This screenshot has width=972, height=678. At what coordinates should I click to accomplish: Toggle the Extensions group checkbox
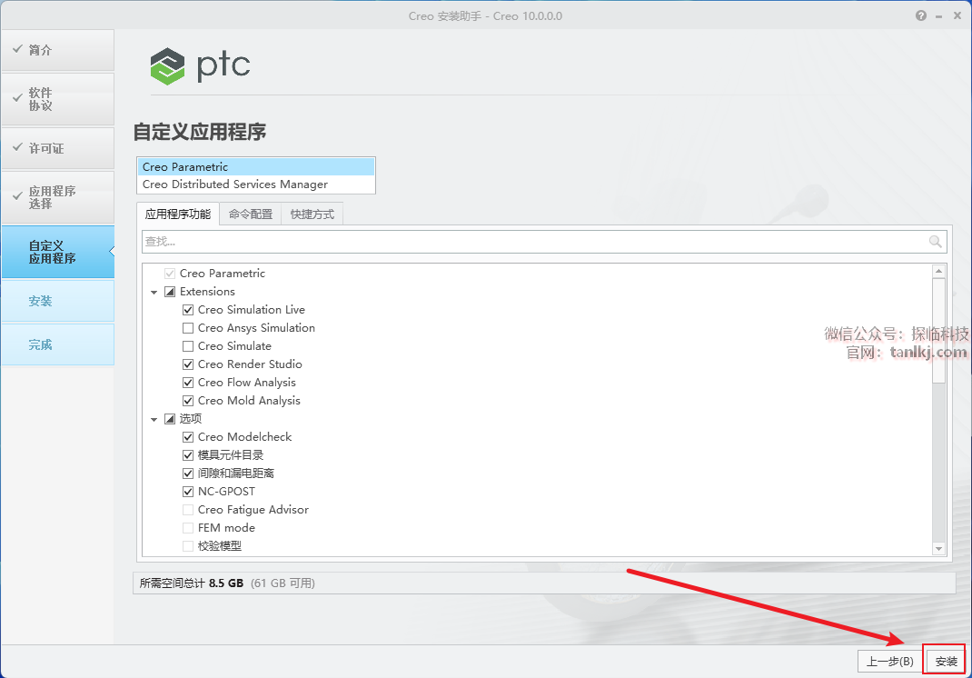tap(170, 292)
